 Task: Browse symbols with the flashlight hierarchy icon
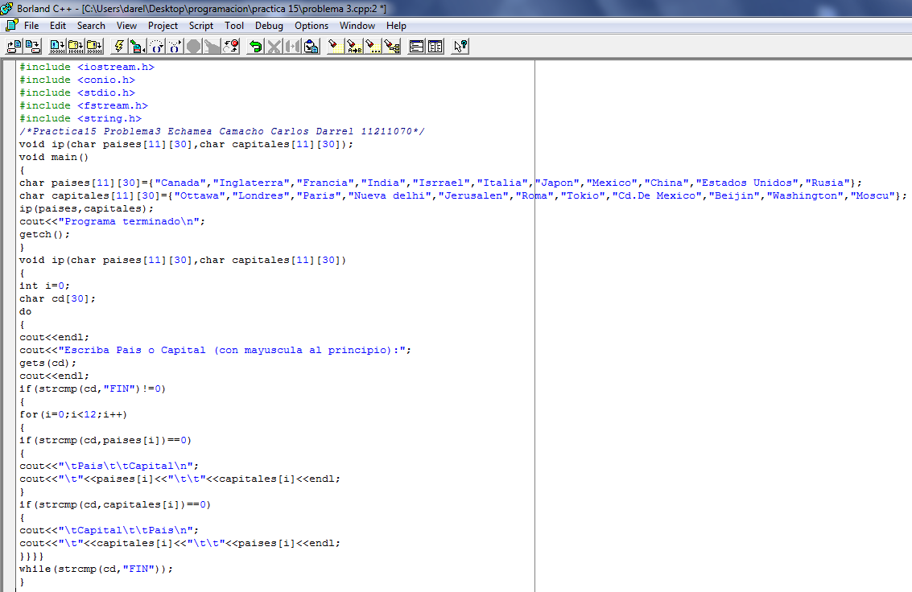tap(391, 46)
